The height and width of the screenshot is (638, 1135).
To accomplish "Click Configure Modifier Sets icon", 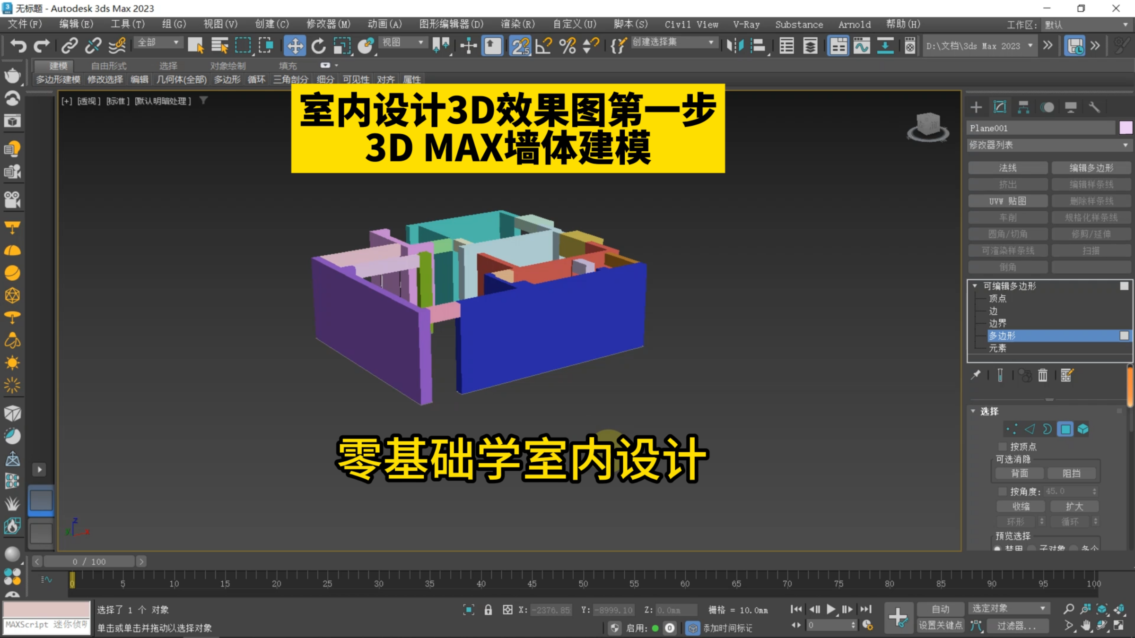I will [x=1067, y=375].
